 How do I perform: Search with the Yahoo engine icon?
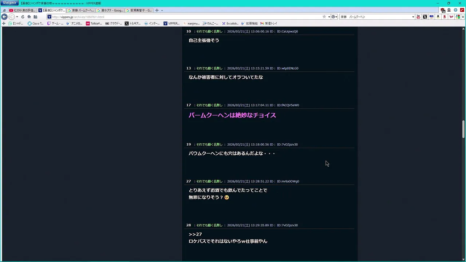(x=451, y=17)
